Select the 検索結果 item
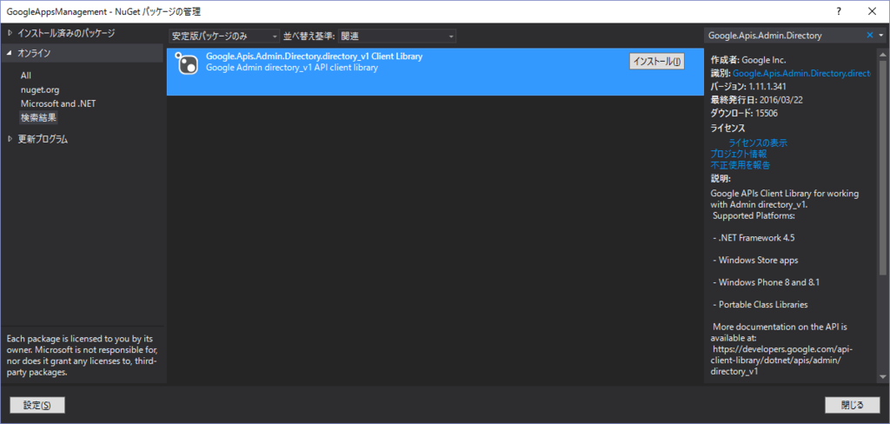890x424 pixels. 38,118
